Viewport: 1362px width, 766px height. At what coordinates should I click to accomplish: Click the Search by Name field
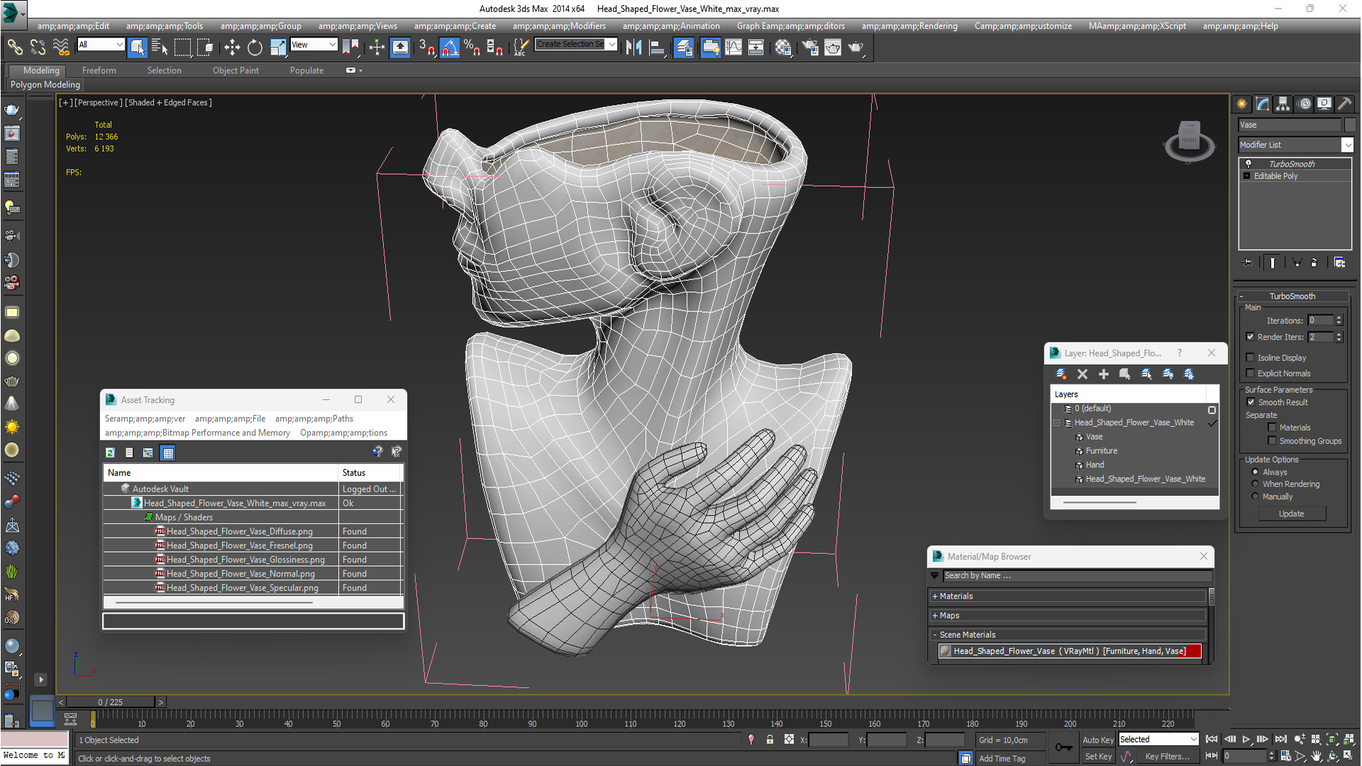[1077, 575]
